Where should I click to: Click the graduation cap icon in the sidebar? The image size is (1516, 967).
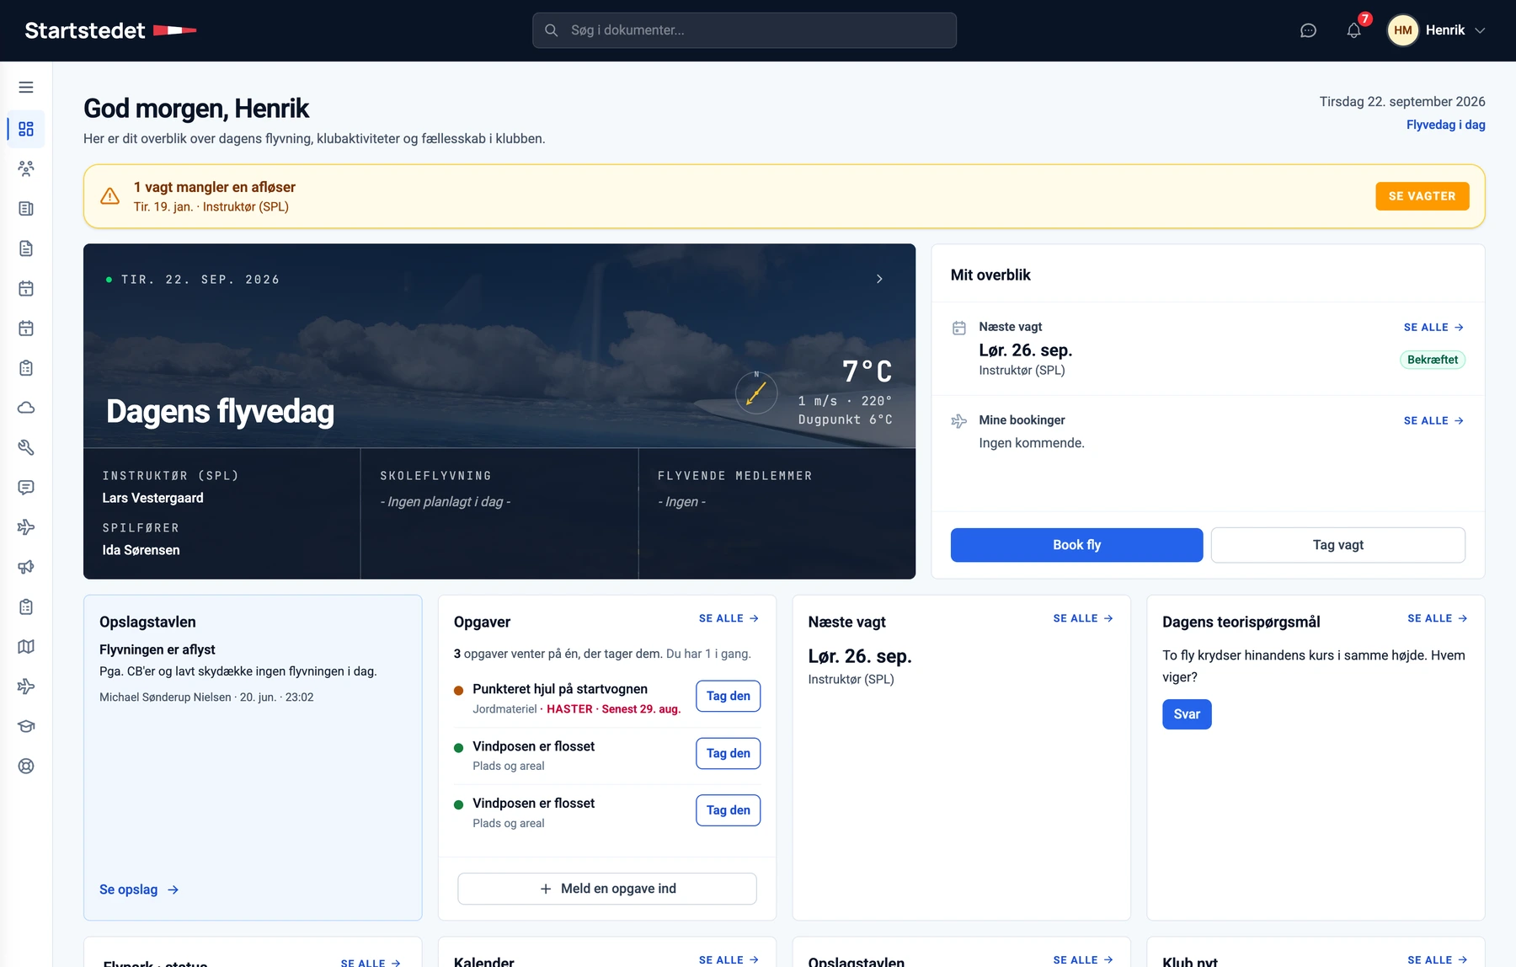(26, 726)
